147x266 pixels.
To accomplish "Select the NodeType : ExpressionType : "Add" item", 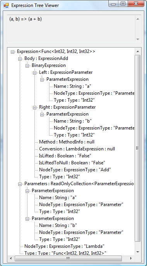I will tap(75, 170).
